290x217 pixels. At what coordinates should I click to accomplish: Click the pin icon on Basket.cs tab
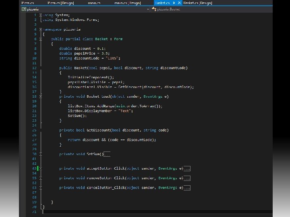(x=174, y=3)
